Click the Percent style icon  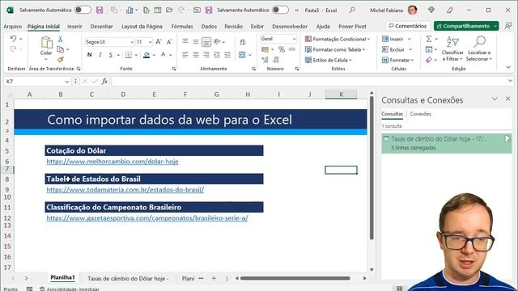(x=282, y=49)
